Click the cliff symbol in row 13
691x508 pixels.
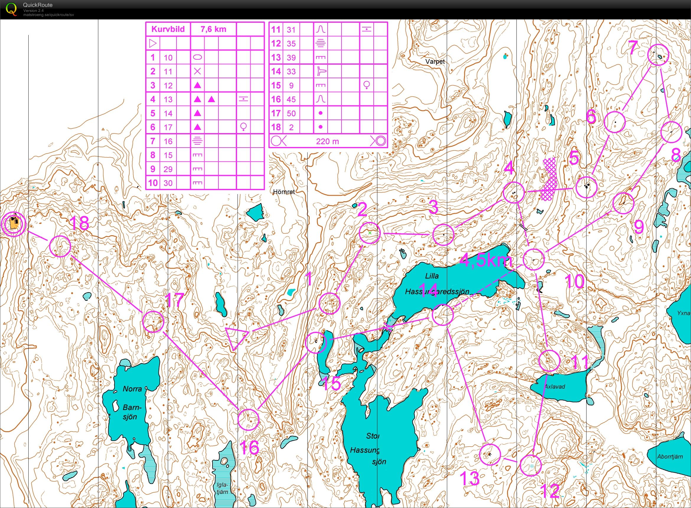click(x=321, y=58)
